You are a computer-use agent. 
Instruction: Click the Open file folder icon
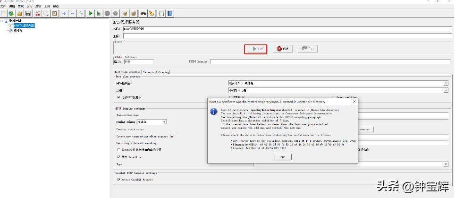click(20, 13)
